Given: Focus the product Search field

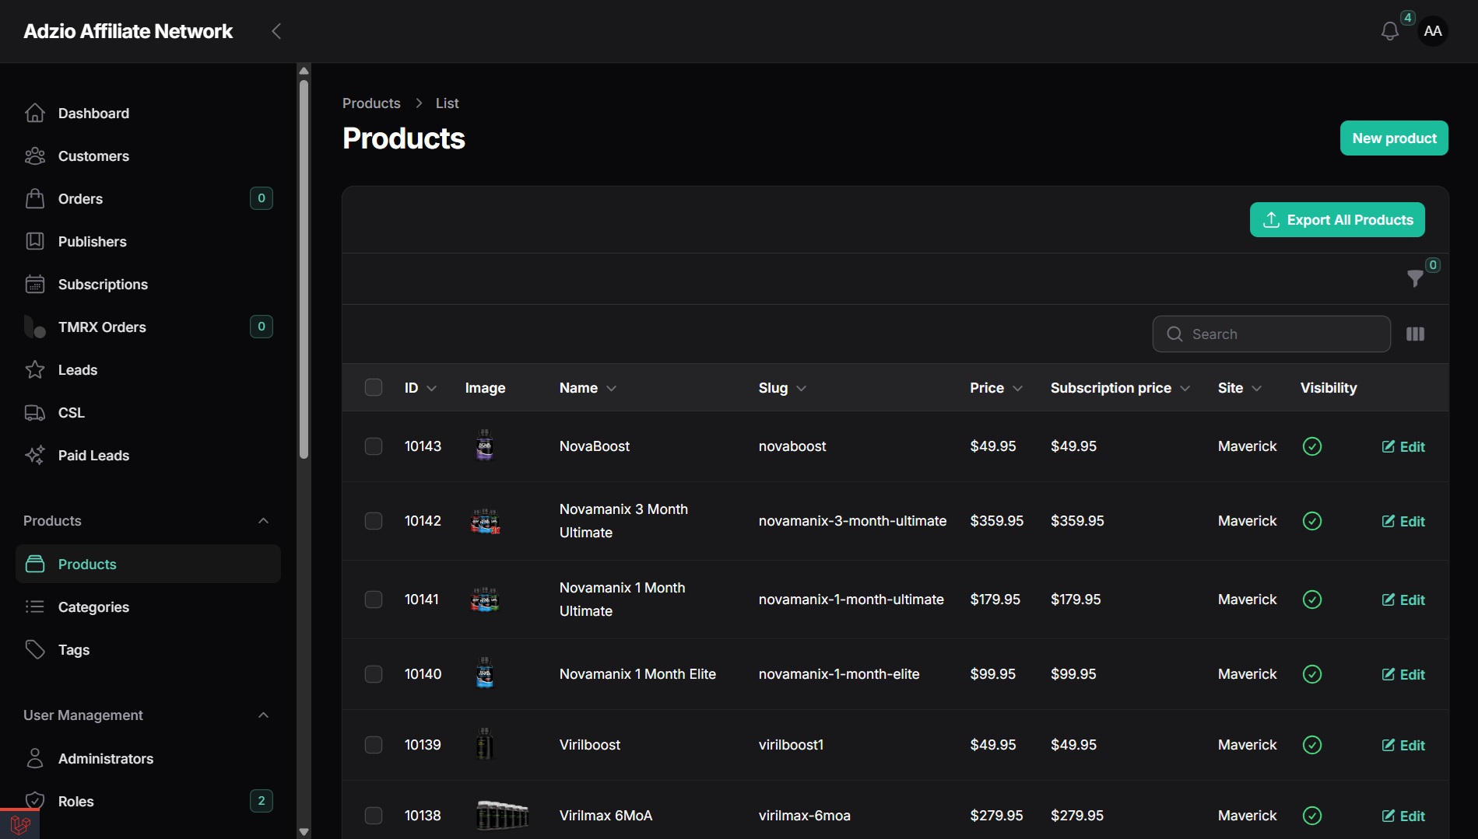Looking at the screenshot, I should pos(1272,334).
